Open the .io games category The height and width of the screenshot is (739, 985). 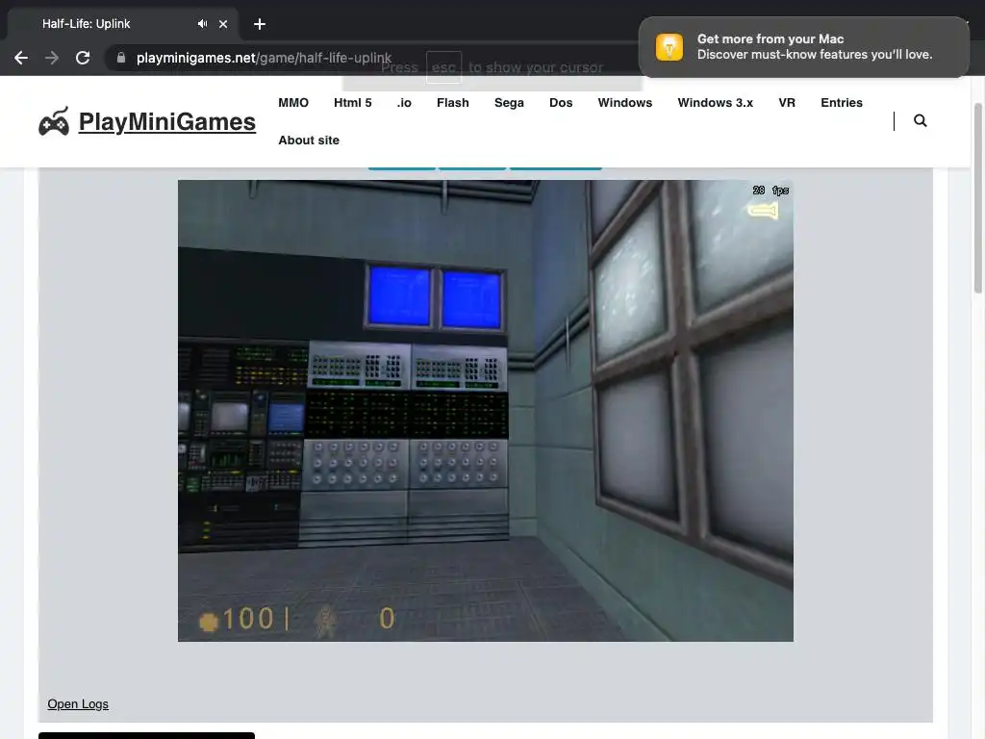(404, 102)
